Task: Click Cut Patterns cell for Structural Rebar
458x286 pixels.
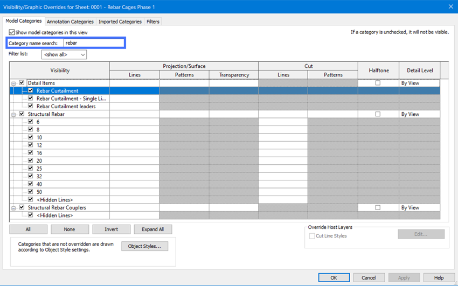Action: point(333,114)
